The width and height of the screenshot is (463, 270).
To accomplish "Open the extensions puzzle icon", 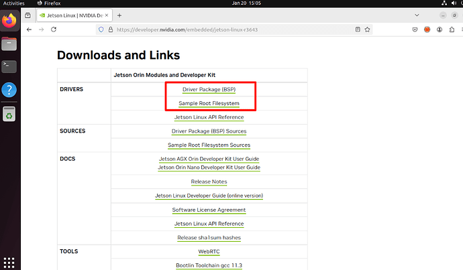I will [452, 29].
